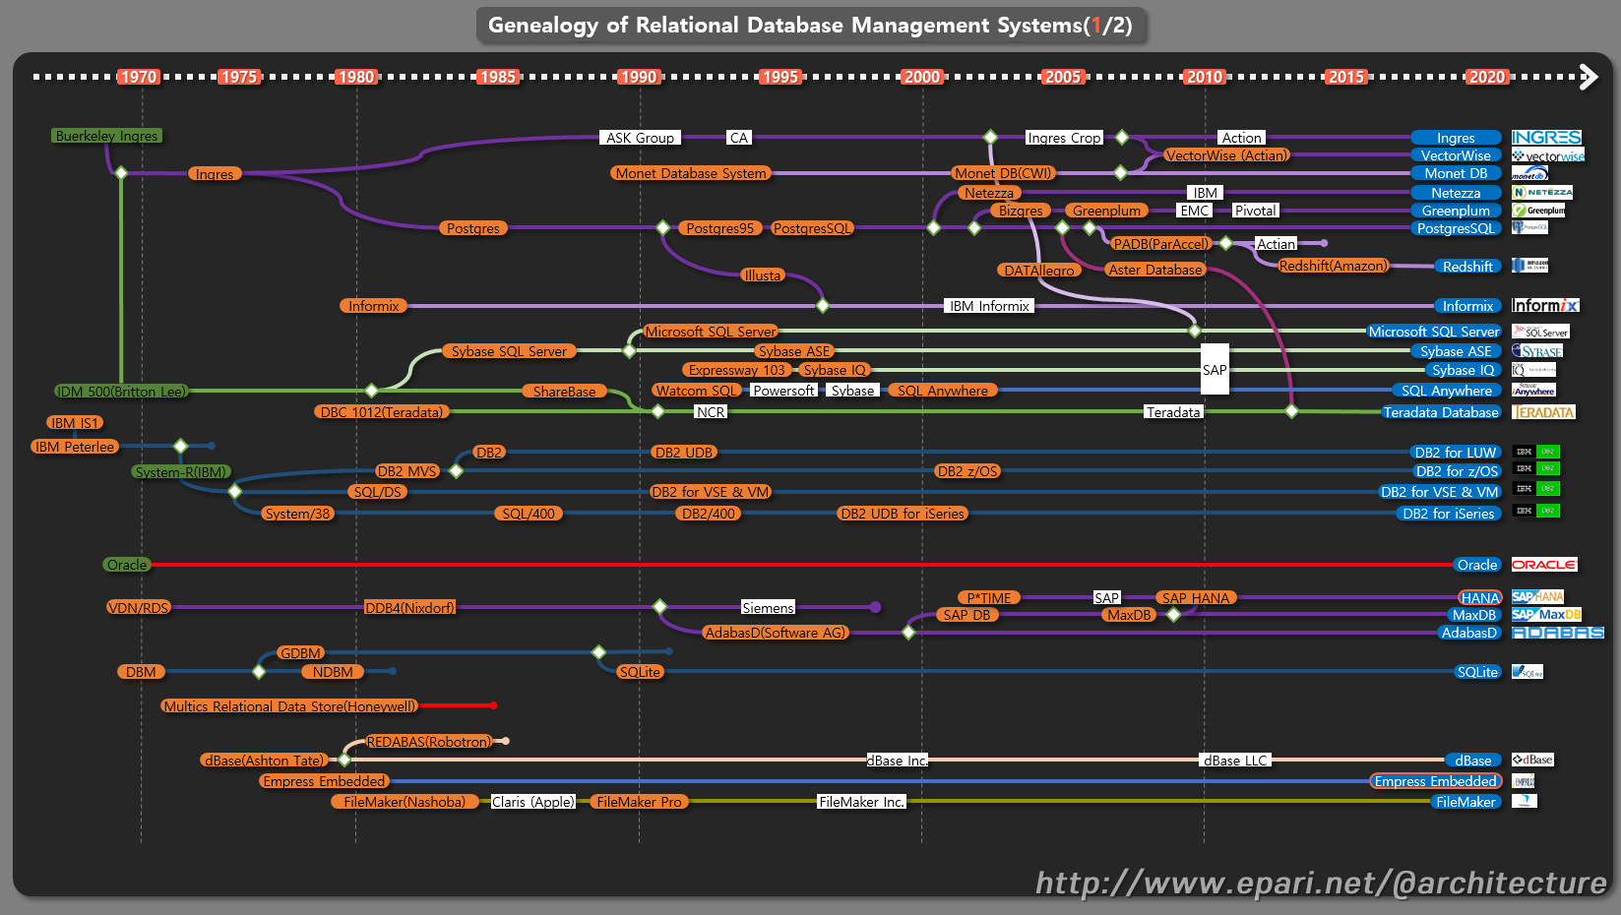
Task: Click the orange 'Monet Database System' label
Action: 691,173
